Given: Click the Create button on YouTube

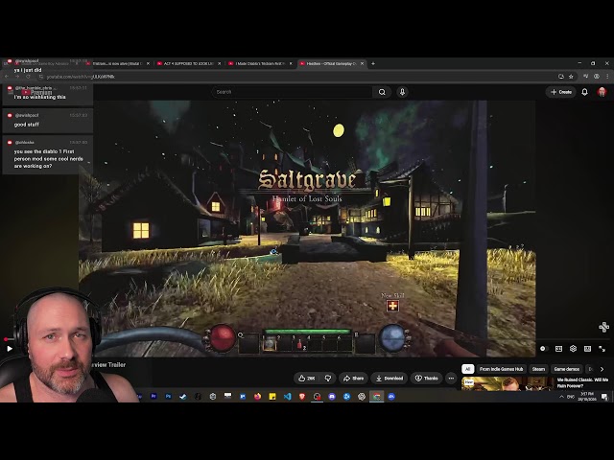Looking at the screenshot, I should 561,92.
